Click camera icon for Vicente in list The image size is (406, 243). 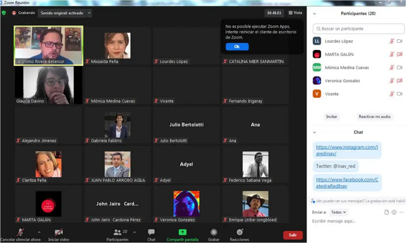tap(400, 94)
